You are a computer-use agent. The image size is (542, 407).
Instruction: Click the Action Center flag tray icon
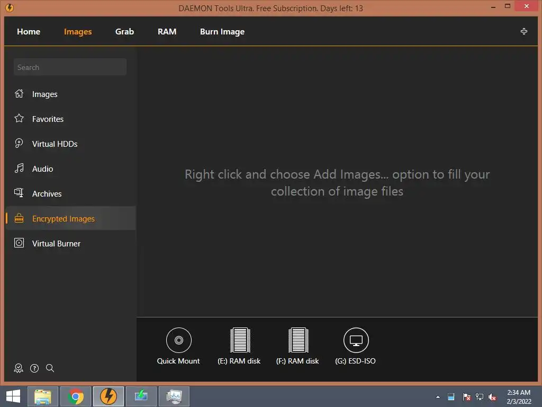coord(466,397)
